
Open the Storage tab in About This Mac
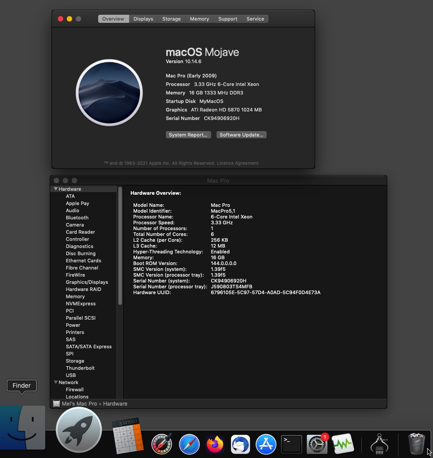(171, 19)
